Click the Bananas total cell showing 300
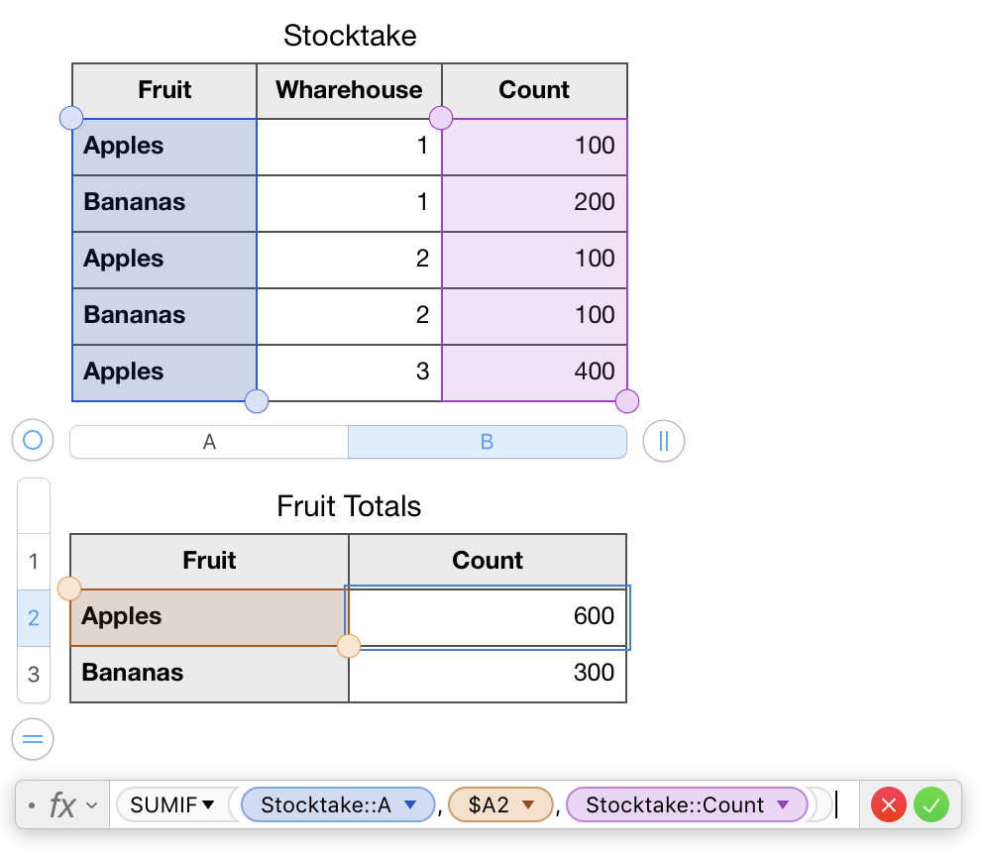985x854 pixels. coord(488,674)
